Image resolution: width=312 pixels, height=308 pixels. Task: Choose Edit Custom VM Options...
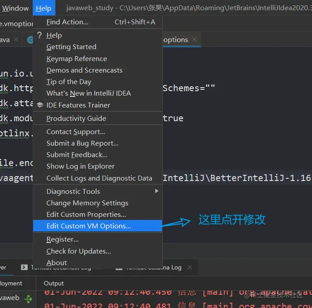pos(97,226)
